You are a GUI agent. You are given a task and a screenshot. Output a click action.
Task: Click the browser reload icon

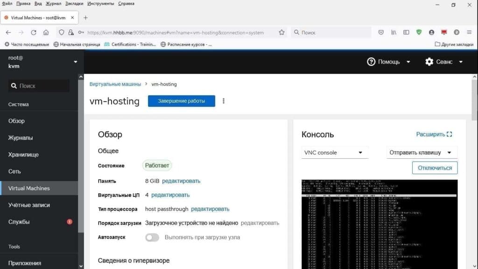click(34, 33)
